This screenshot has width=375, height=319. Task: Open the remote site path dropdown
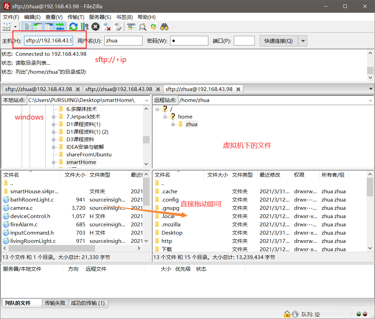point(370,100)
